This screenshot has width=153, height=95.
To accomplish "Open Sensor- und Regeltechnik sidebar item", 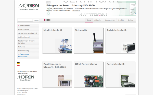I will pos(28,33).
